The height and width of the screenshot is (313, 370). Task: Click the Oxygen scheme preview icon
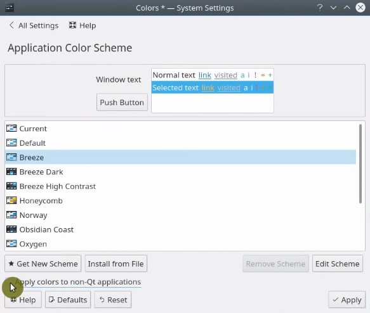tap(11, 243)
